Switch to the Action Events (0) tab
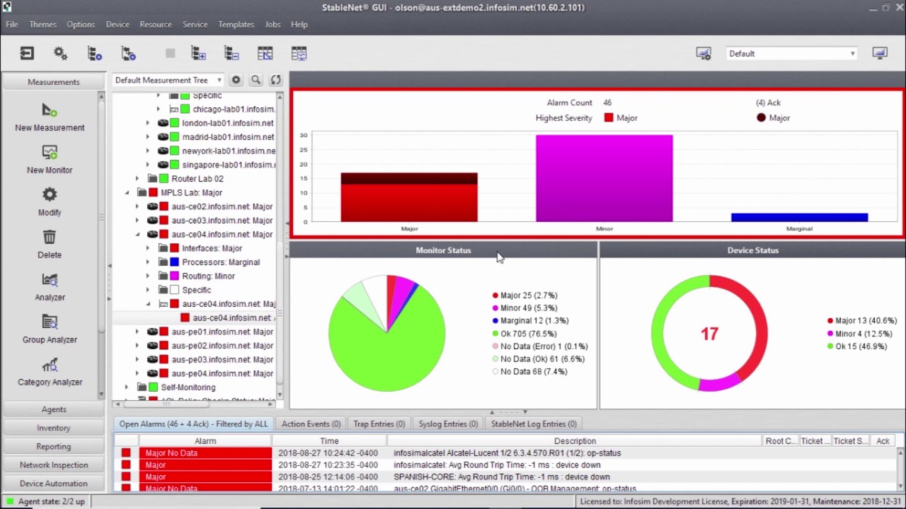Viewport: 906px width, 509px height. pyautogui.click(x=311, y=424)
